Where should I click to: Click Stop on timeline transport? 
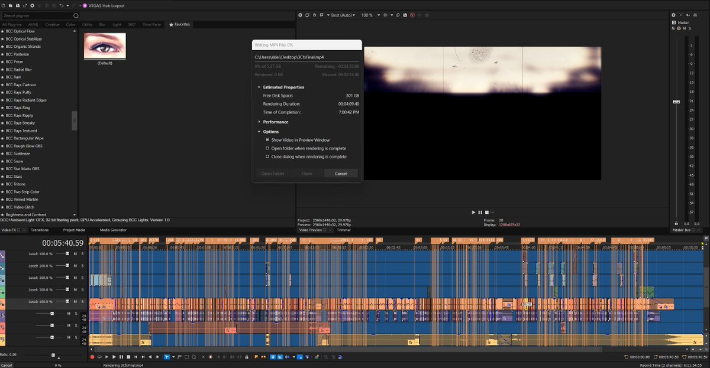(128, 357)
